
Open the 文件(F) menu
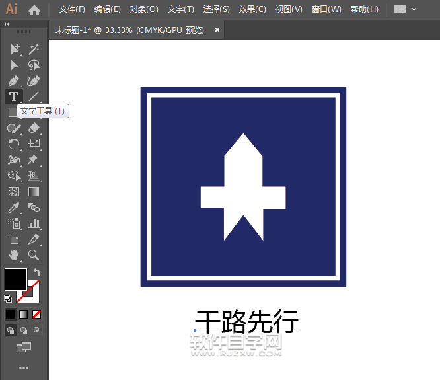[x=72, y=9]
